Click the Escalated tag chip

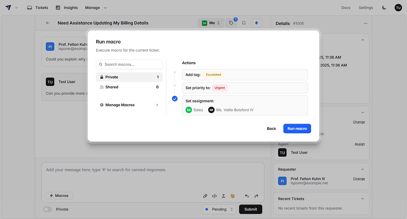[x=213, y=74]
